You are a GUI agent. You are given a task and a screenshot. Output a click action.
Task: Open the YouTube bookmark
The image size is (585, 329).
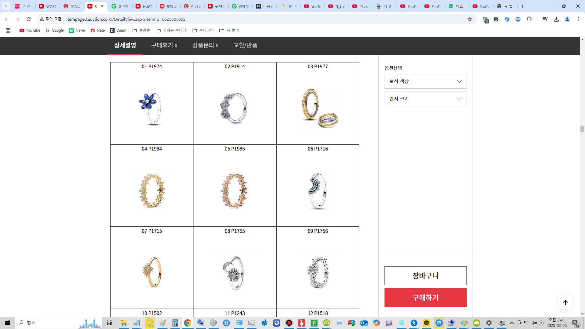pos(30,30)
